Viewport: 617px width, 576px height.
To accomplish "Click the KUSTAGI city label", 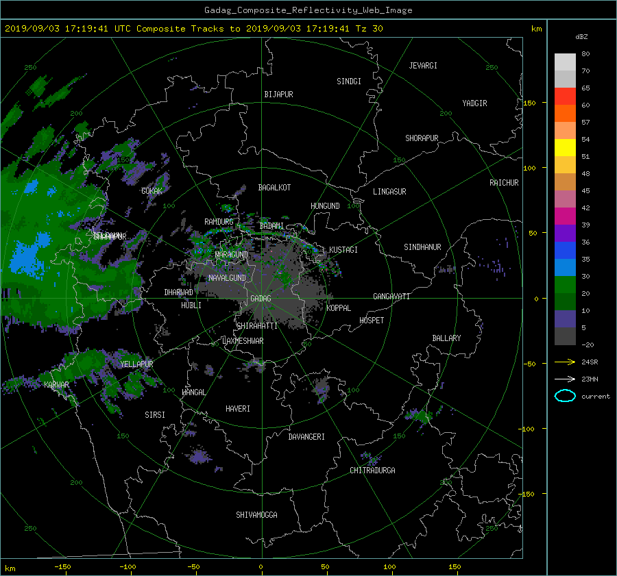I will pos(343,250).
